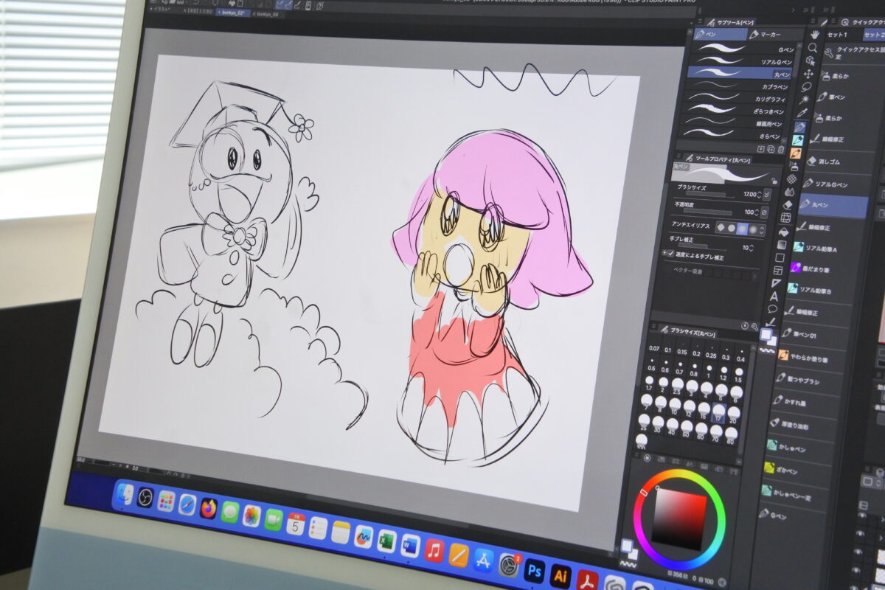This screenshot has width=885, height=590.
Task: Select the Hand (move canvas) tool
Action: [x=815, y=34]
